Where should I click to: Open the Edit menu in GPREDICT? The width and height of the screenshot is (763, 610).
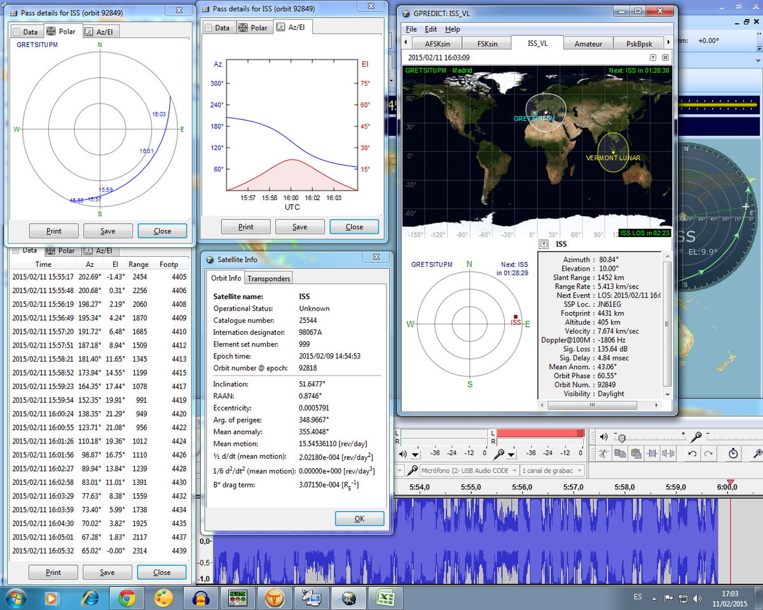[x=430, y=29]
